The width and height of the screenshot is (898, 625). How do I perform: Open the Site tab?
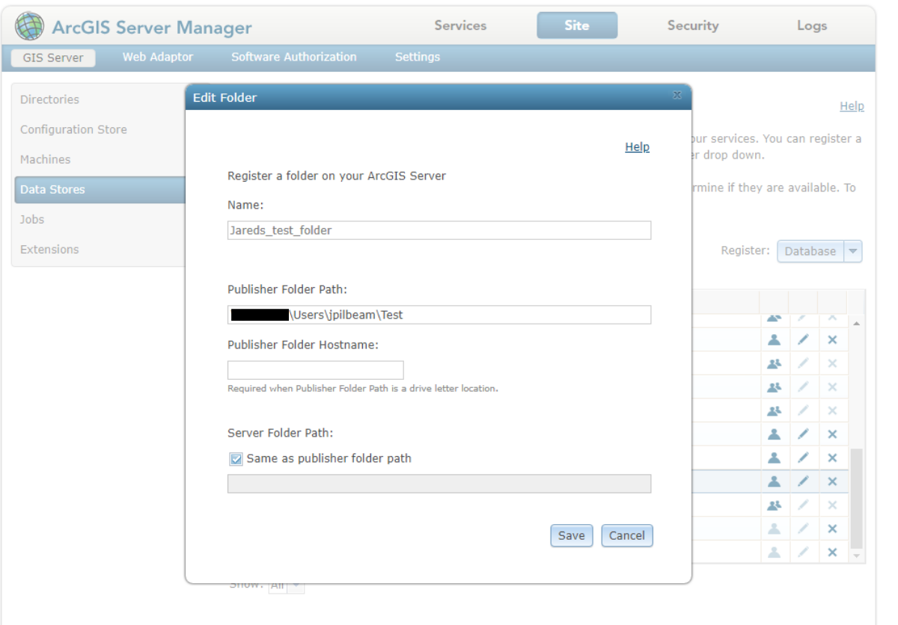[x=577, y=25]
